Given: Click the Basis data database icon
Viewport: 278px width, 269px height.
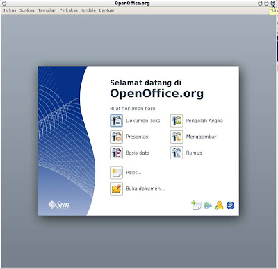Looking at the screenshot, I should pyautogui.click(x=116, y=153).
